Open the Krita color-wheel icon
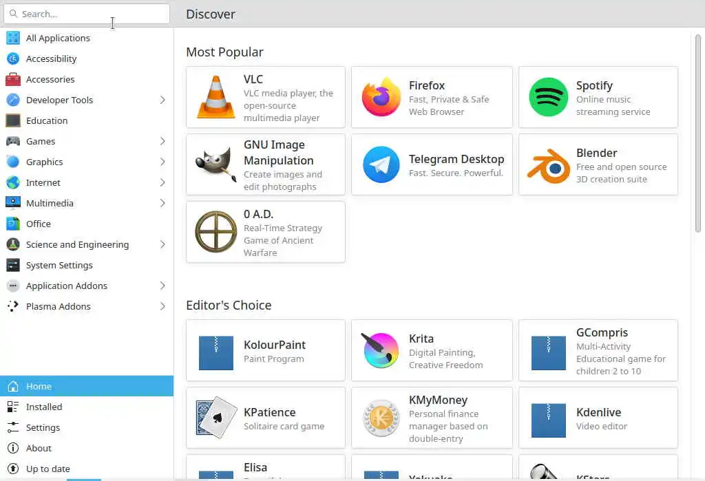This screenshot has height=481, width=705. tap(381, 351)
